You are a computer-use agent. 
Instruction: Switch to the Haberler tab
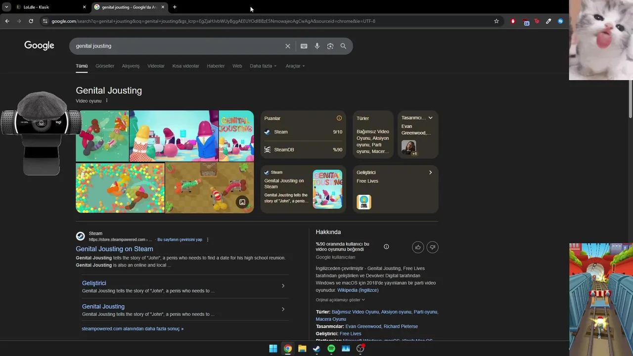point(216,66)
